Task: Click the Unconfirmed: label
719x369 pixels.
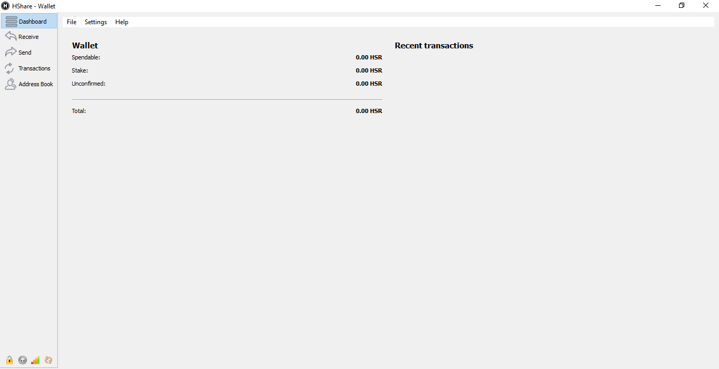Action: pos(88,84)
